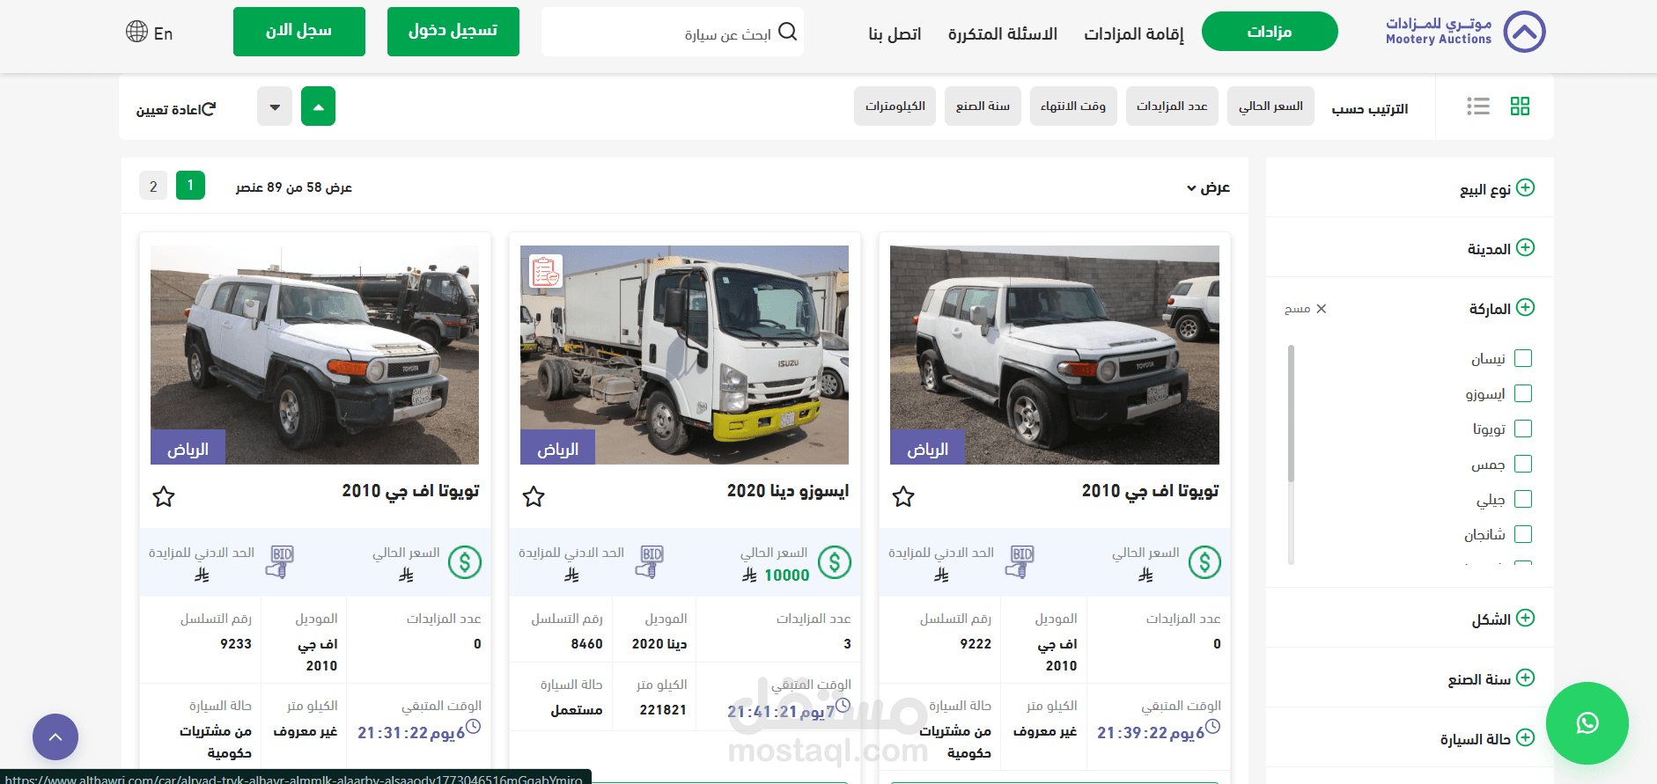Click الرياض tag on Isuzu card
The image size is (1657, 784).
coord(557,448)
